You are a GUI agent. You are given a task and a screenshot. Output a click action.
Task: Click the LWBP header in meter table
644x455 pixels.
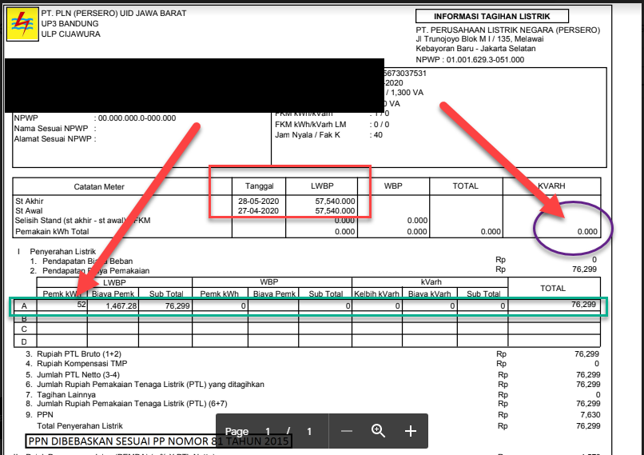tap(322, 186)
